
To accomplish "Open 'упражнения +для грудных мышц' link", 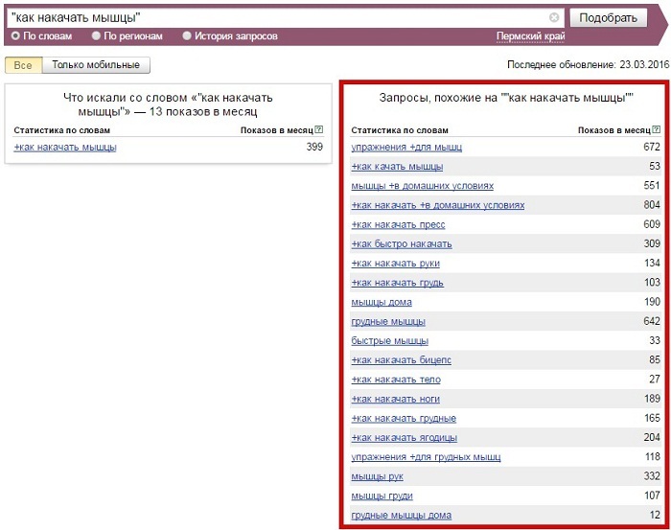I will pos(426,457).
